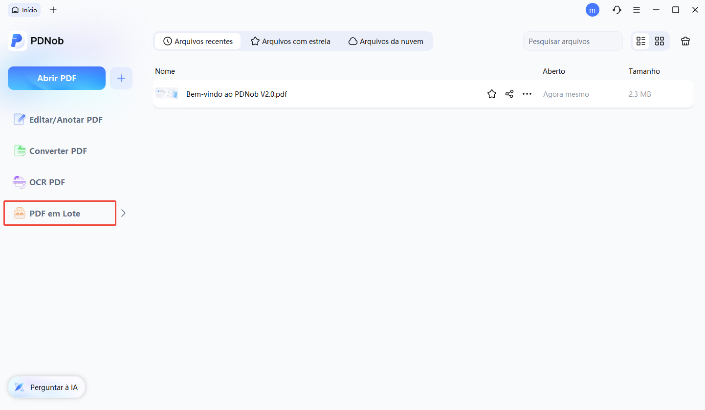The height and width of the screenshot is (410, 705).
Task: Open the hamburger menu
Action: pos(636,10)
